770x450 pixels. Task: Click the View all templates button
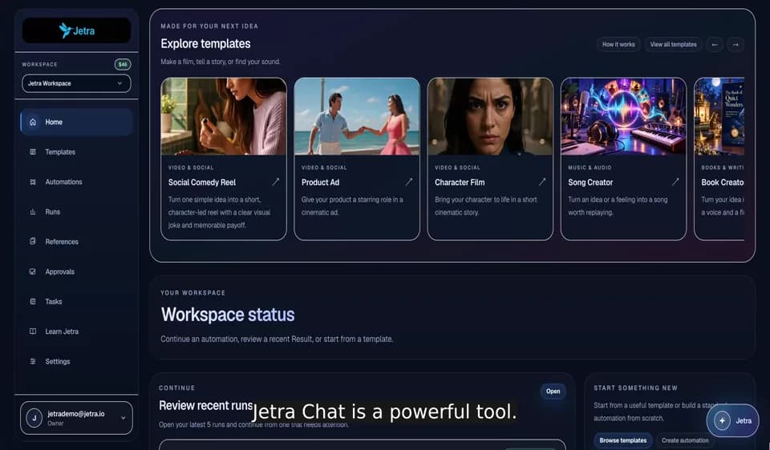tap(673, 45)
